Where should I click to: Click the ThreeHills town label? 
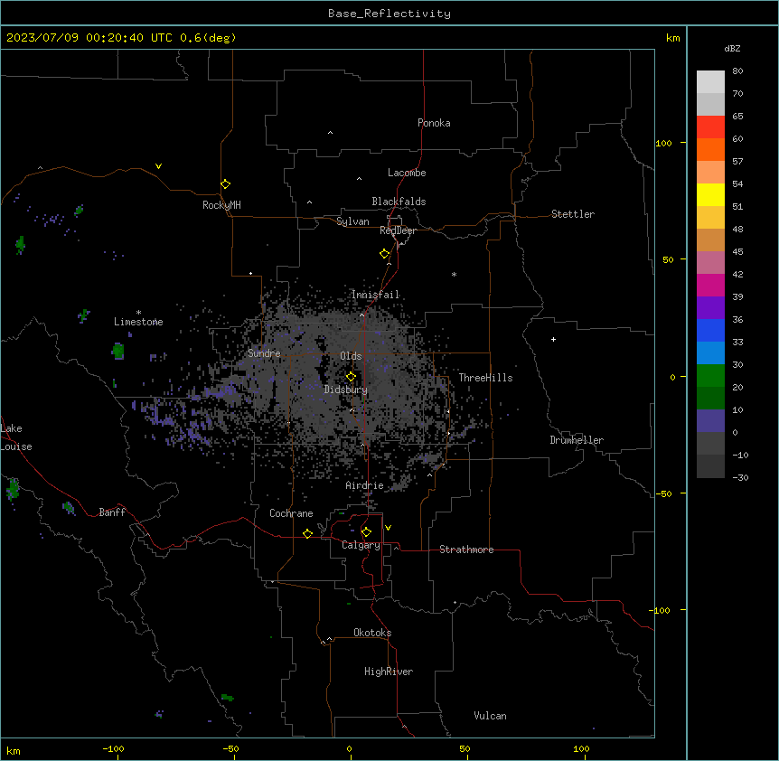[x=485, y=378]
